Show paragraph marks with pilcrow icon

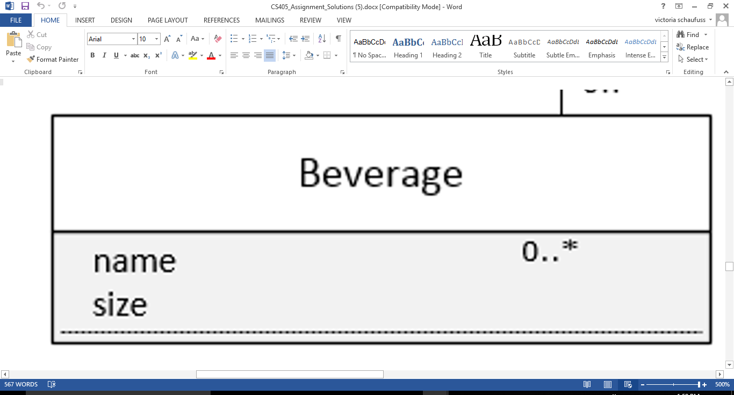[338, 39]
